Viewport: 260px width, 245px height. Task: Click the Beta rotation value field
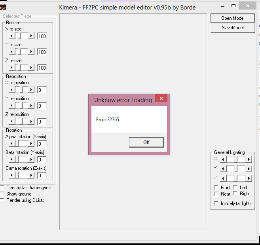pos(42,160)
